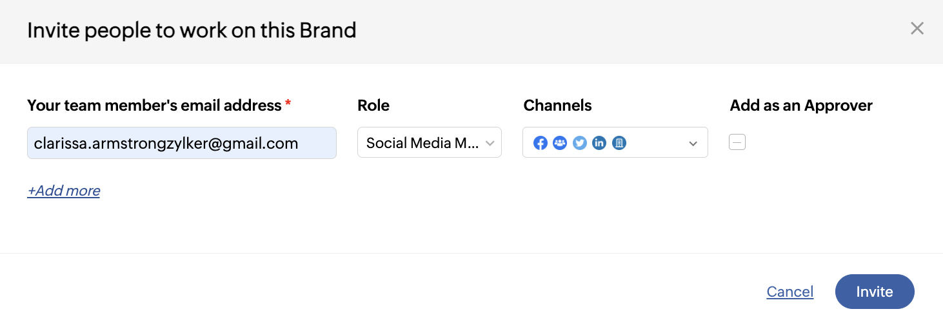Viewport: 943px width, 327px height.
Task: Click the red required asterisk
Action: click(x=288, y=104)
